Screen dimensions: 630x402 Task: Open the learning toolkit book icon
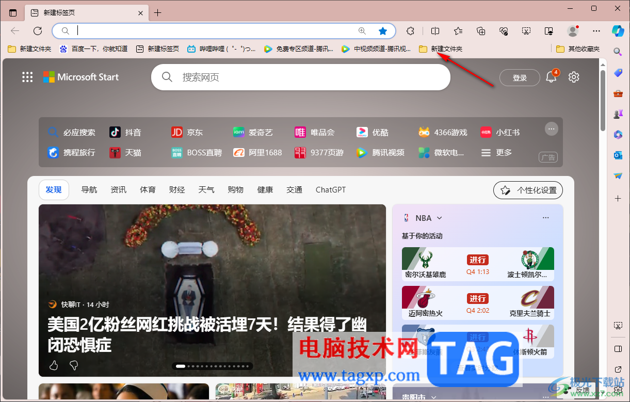[549, 31]
